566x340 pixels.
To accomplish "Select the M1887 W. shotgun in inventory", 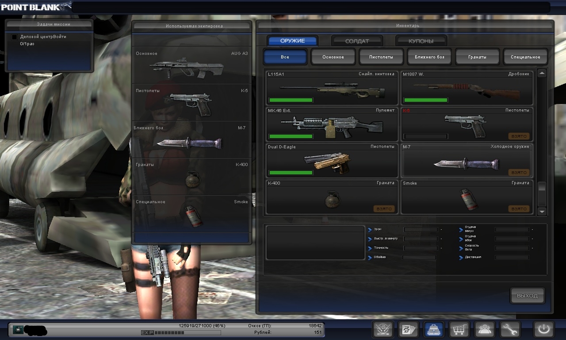I will click(x=467, y=87).
